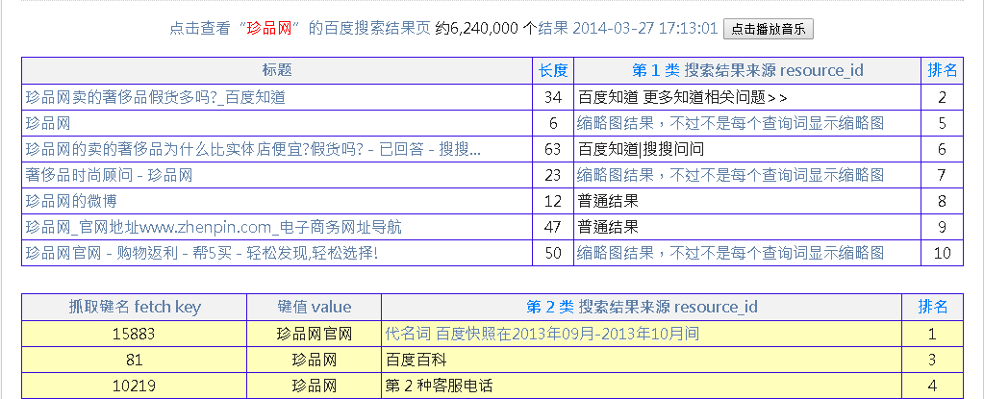Click the 缩略图结果 link in the rank 5 row
This screenshot has width=984, height=399.
731,123
